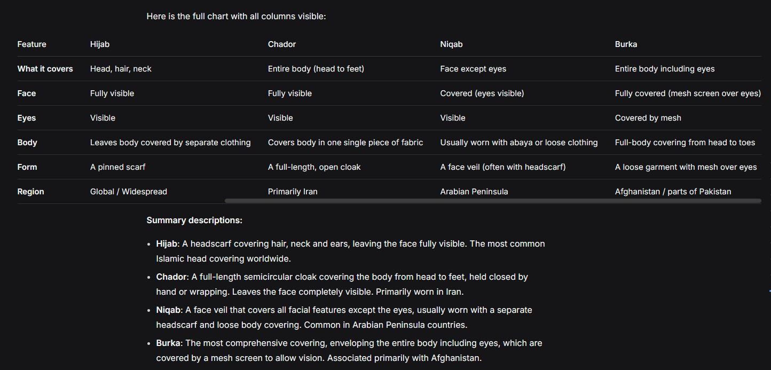Screen dimensions: 771x370
Task: Click the "Global / Widespread" cell
Action: (128, 192)
